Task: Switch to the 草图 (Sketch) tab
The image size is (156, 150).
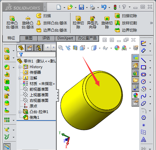Action: click(29, 38)
